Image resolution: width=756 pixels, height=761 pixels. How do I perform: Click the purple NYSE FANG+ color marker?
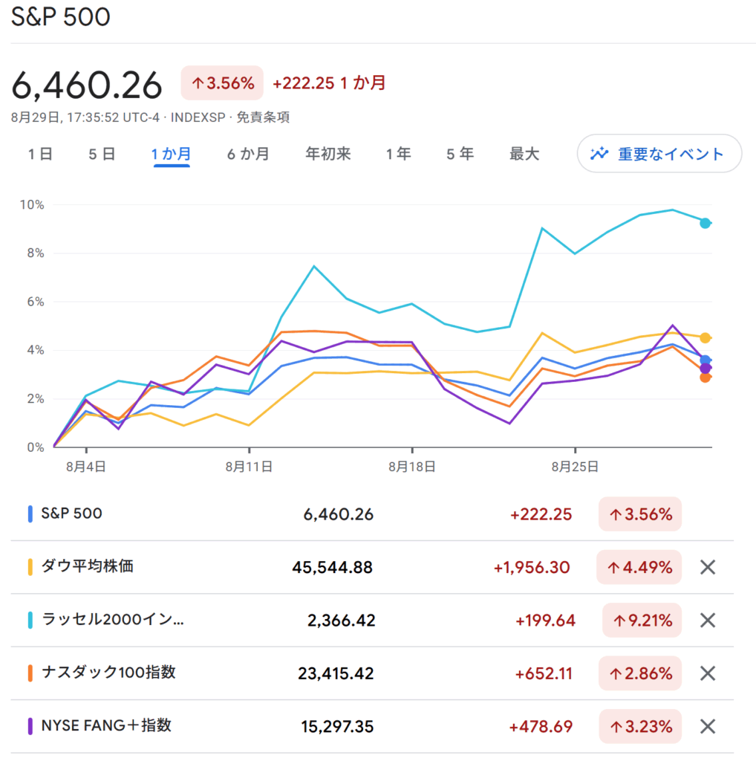point(30,726)
